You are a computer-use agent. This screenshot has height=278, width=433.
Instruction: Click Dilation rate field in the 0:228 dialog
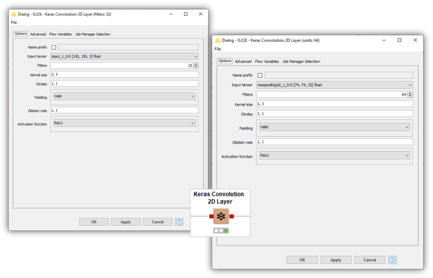click(x=335, y=142)
